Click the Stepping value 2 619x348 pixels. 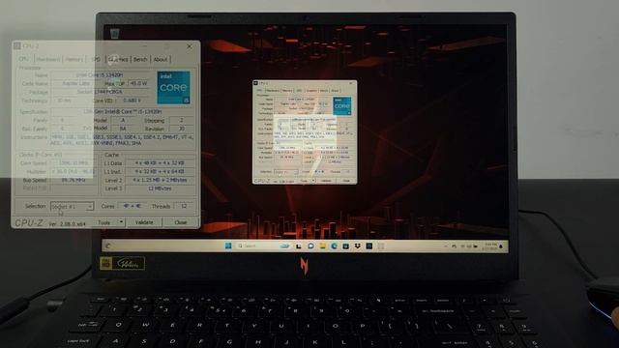[181, 120]
